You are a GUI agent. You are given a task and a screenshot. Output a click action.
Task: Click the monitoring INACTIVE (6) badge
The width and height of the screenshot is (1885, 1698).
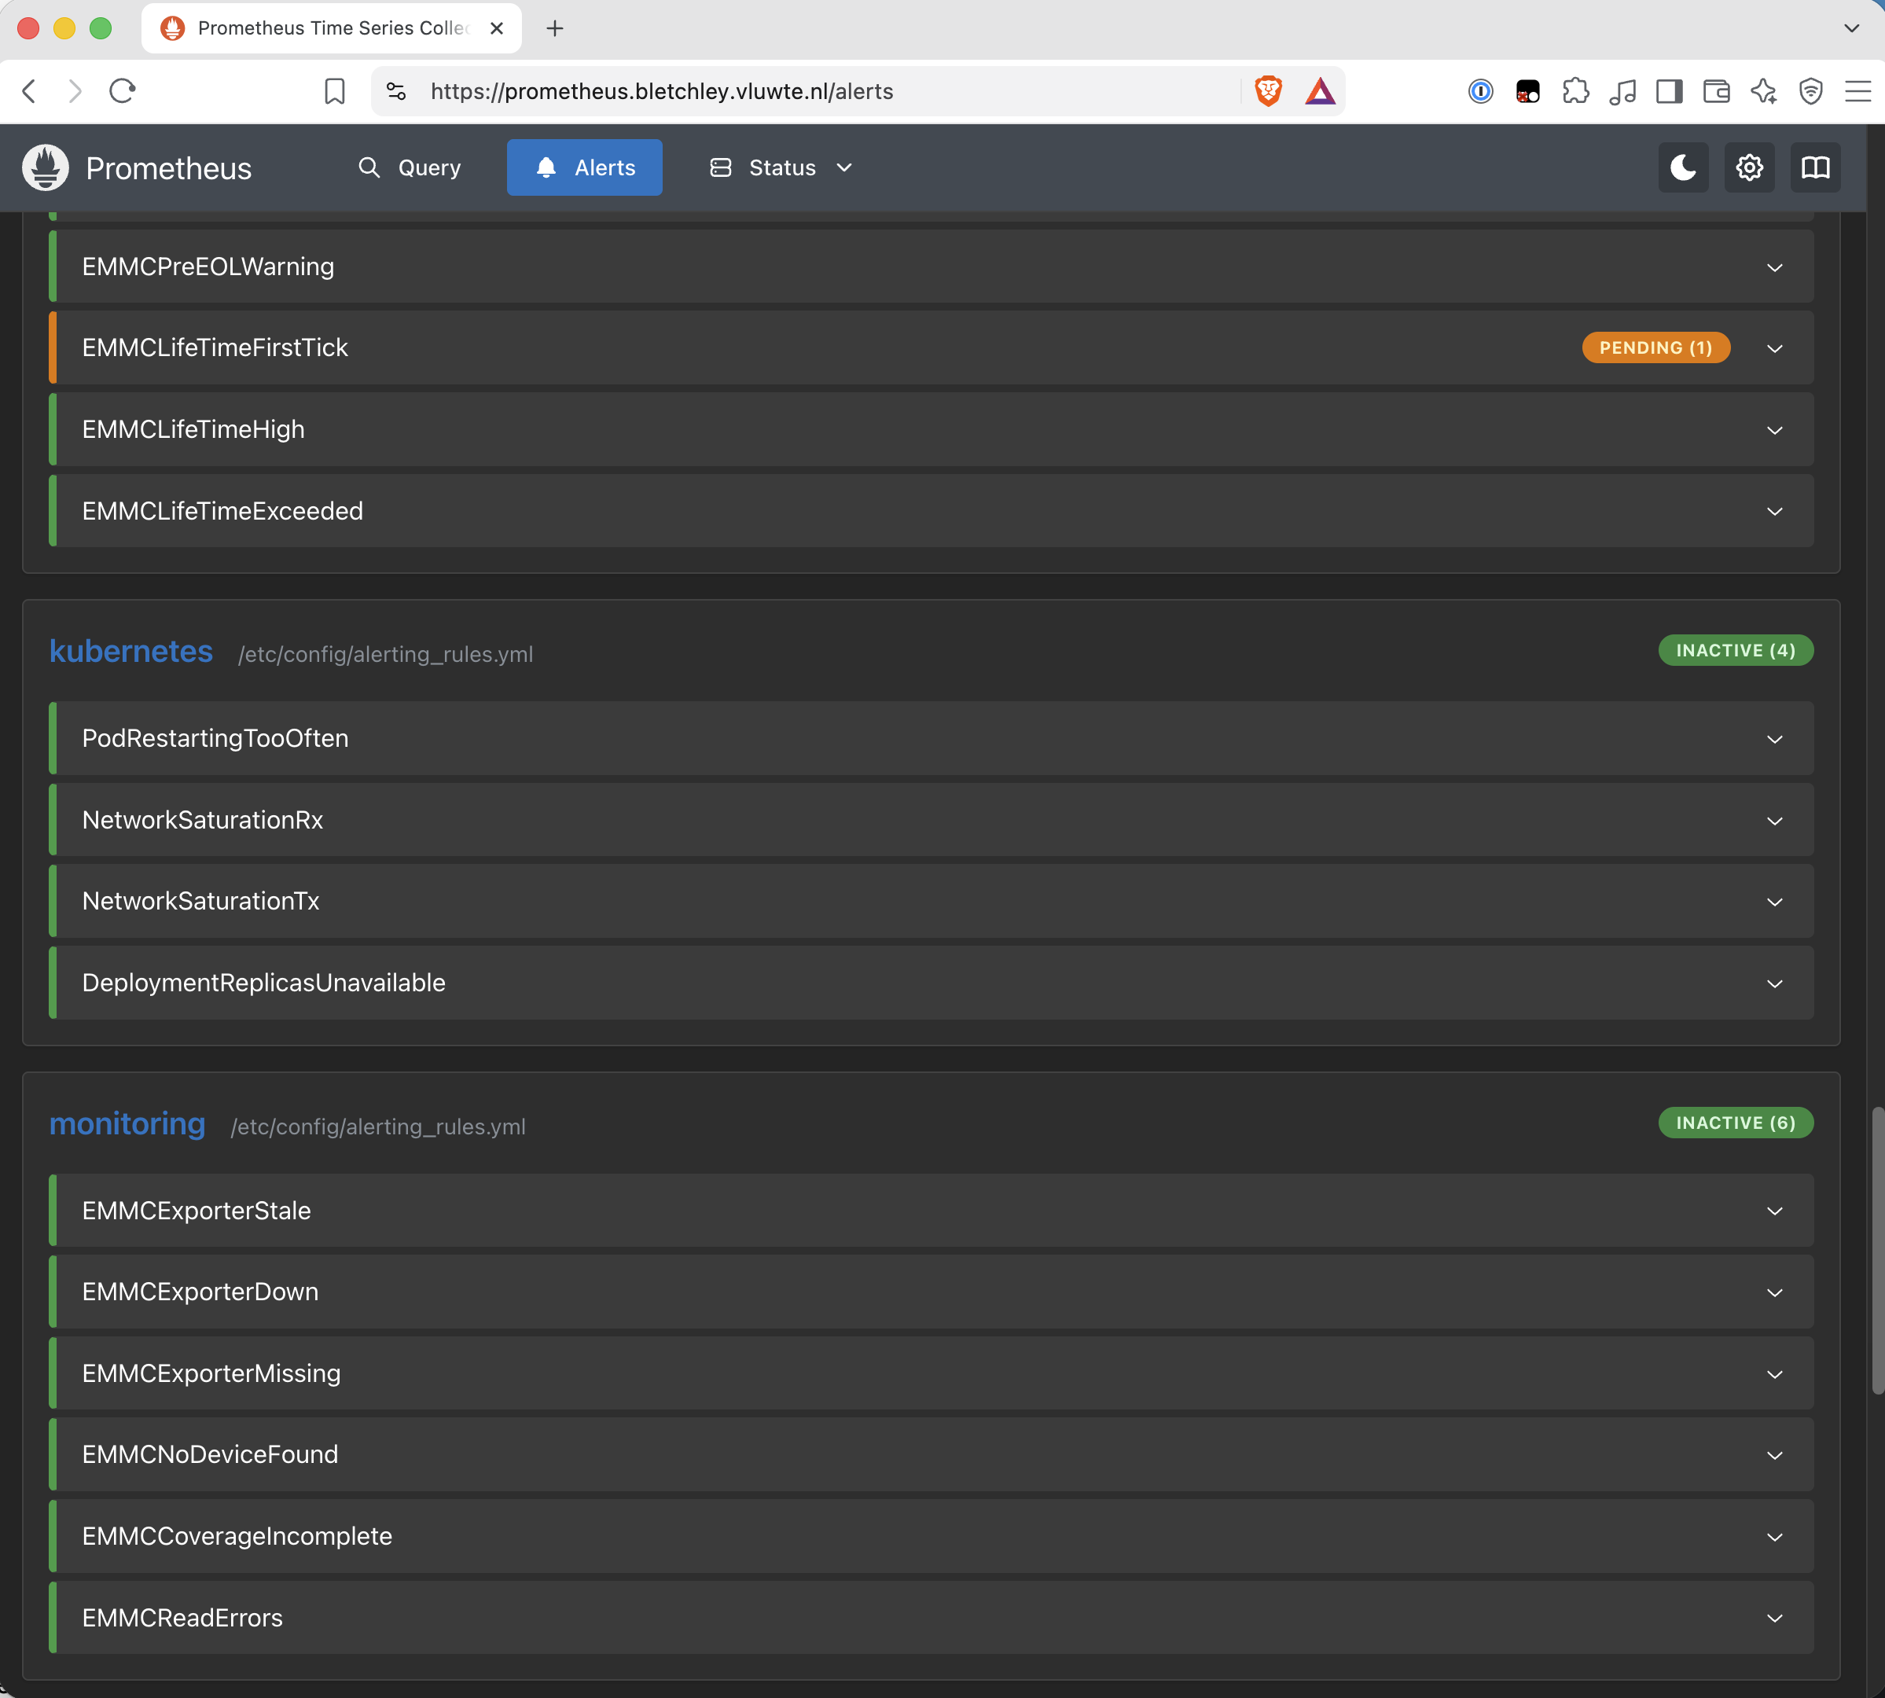[1735, 1123]
